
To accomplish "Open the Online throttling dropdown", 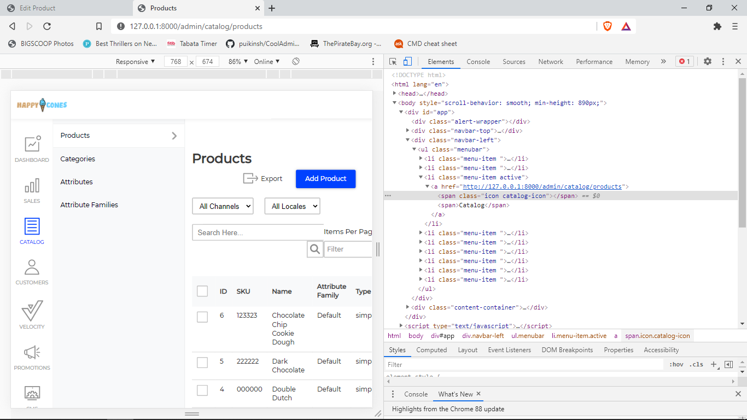I will pos(267,62).
